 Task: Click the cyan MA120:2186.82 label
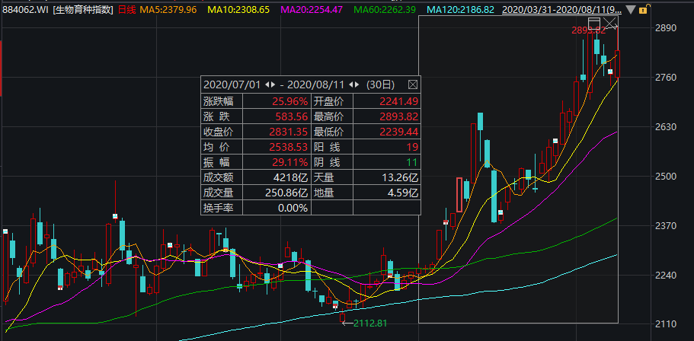click(x=460, y=10)
